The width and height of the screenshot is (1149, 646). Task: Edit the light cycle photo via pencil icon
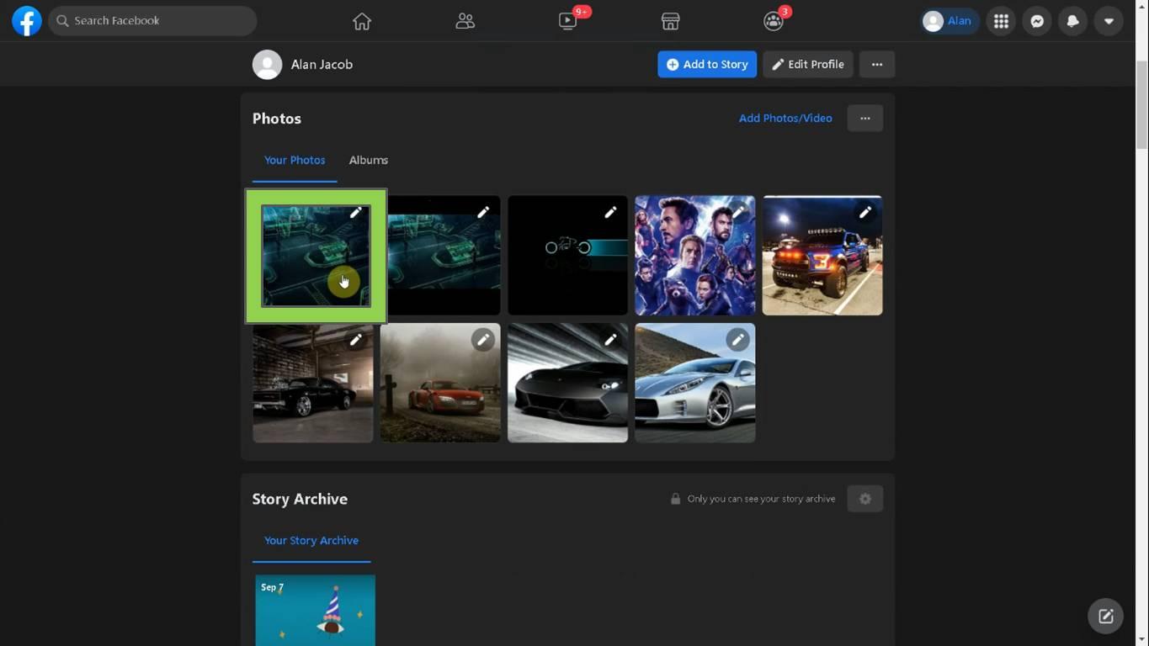[x=610, y=213]
